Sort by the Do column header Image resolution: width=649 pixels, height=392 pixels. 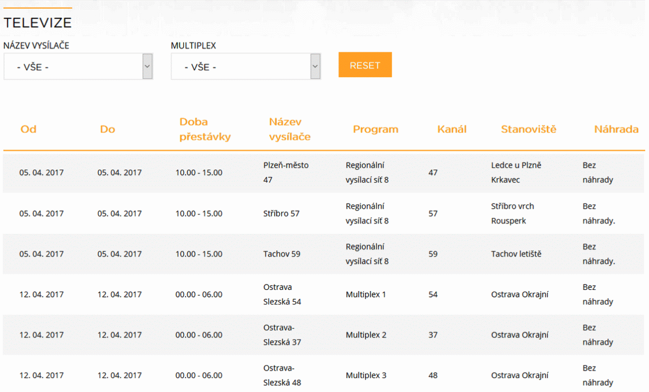tap(108, 129)
